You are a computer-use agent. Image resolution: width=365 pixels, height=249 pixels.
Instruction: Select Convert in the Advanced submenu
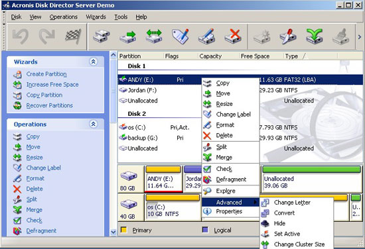tap(297, 213)
